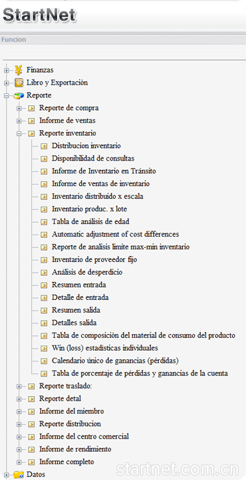Image resolution: width=246 pixels, height=480 pixels.
Task: Click the search field below Funcion
Action: [x=124, y=54]
